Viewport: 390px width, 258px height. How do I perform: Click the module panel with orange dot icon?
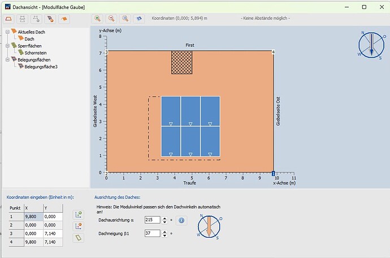point(50,19)
